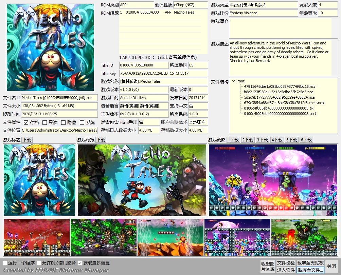Viewport: 341px width, 275px height.
Task: Open the game title image thumbnail
Action: (x=39, y=180)
